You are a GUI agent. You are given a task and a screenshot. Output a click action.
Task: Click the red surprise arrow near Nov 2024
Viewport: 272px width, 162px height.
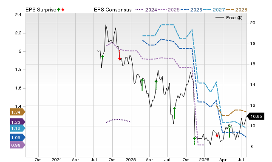tap(119, 55)
